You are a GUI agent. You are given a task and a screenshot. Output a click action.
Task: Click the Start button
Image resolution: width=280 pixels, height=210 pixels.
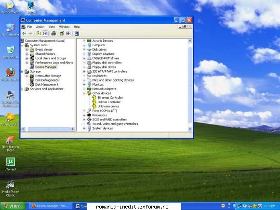pos(13,206)
